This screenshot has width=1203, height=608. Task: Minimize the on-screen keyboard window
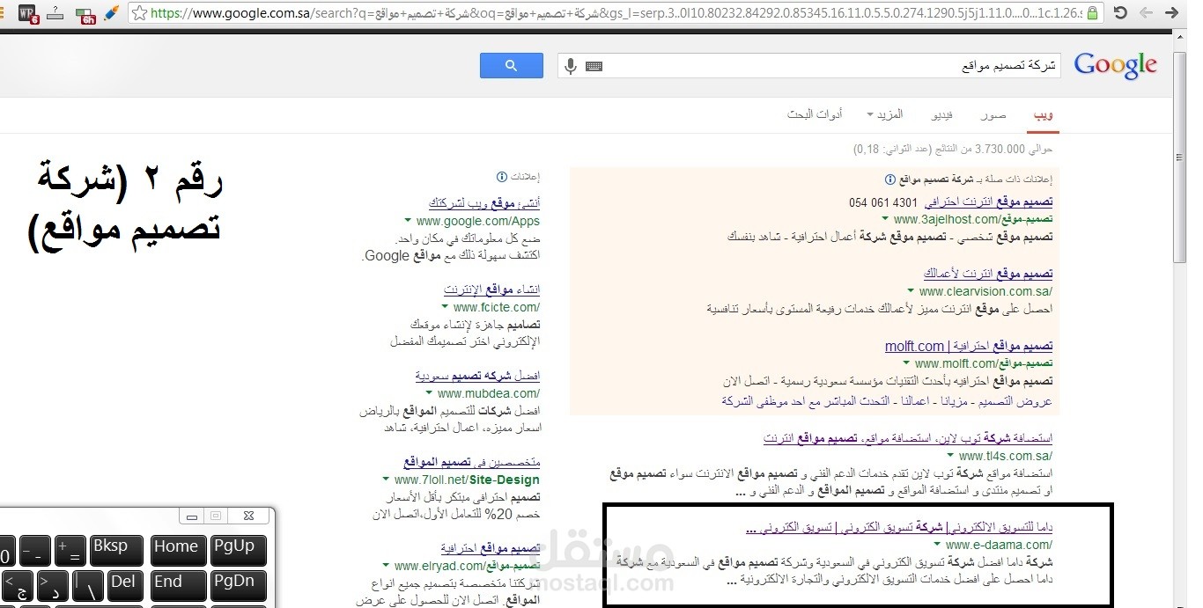(x=192, y=516)
